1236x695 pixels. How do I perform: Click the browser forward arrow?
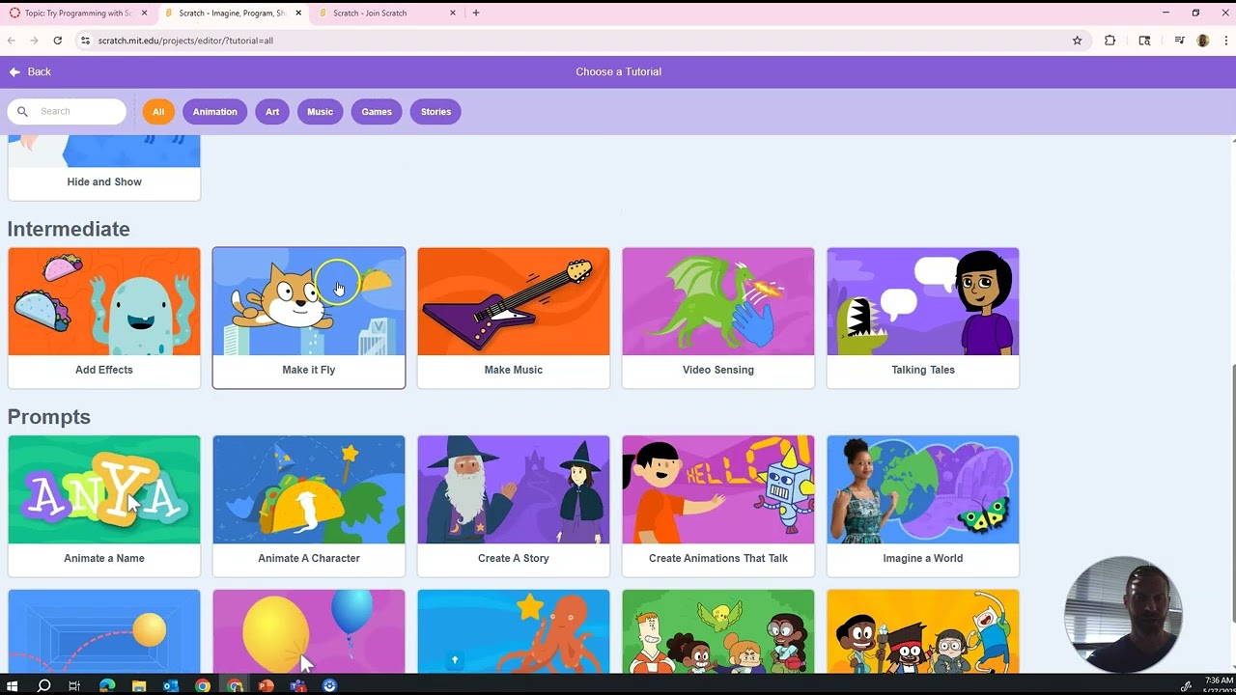coord(34,41)
